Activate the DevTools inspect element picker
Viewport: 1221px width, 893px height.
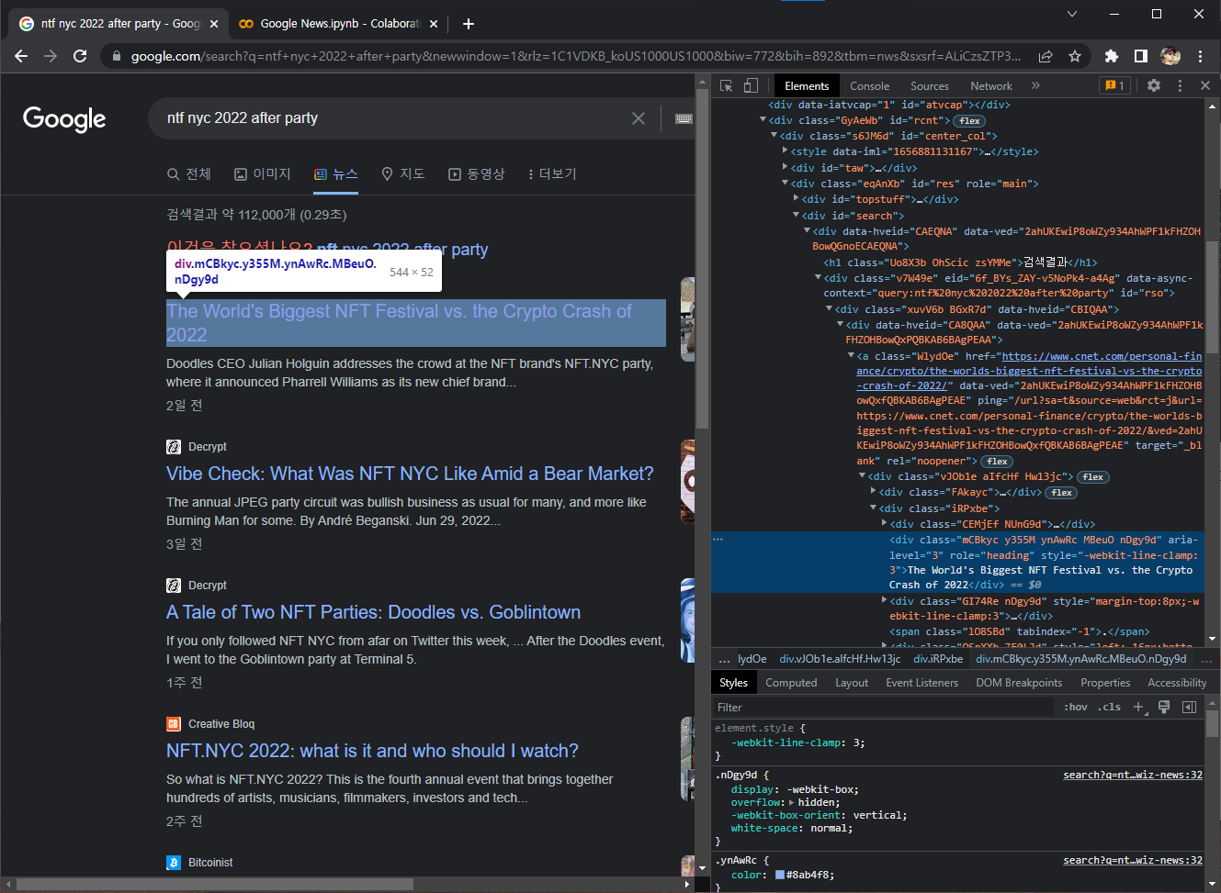[727, 85]
